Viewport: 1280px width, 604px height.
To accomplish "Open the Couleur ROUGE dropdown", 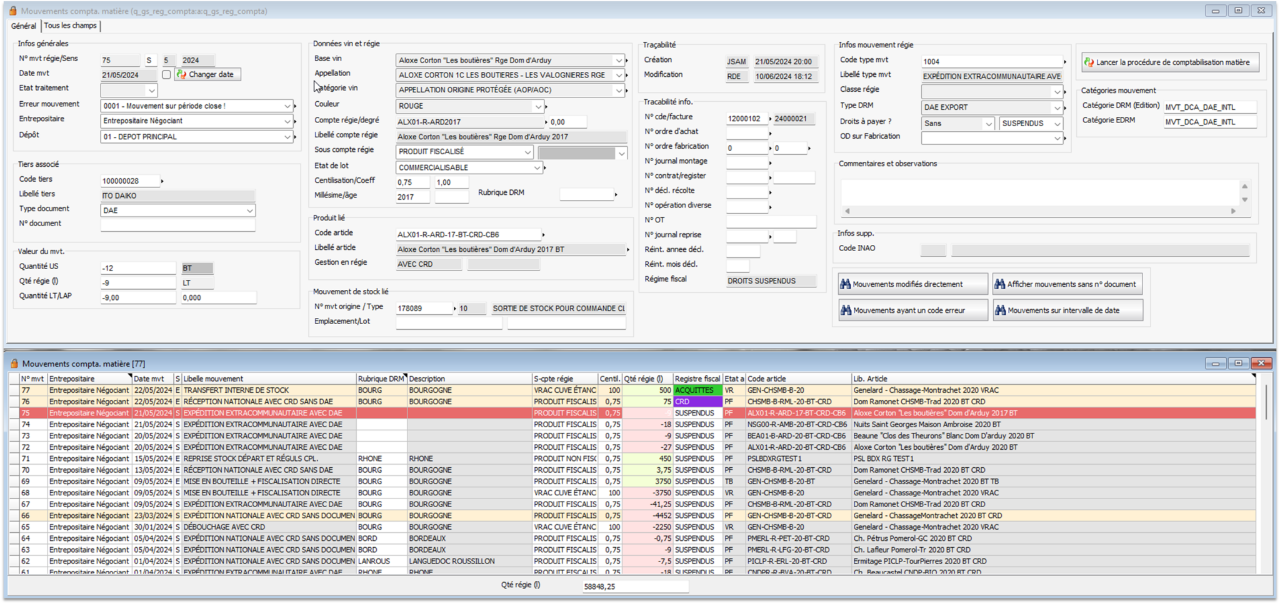I will pos(537,106).
